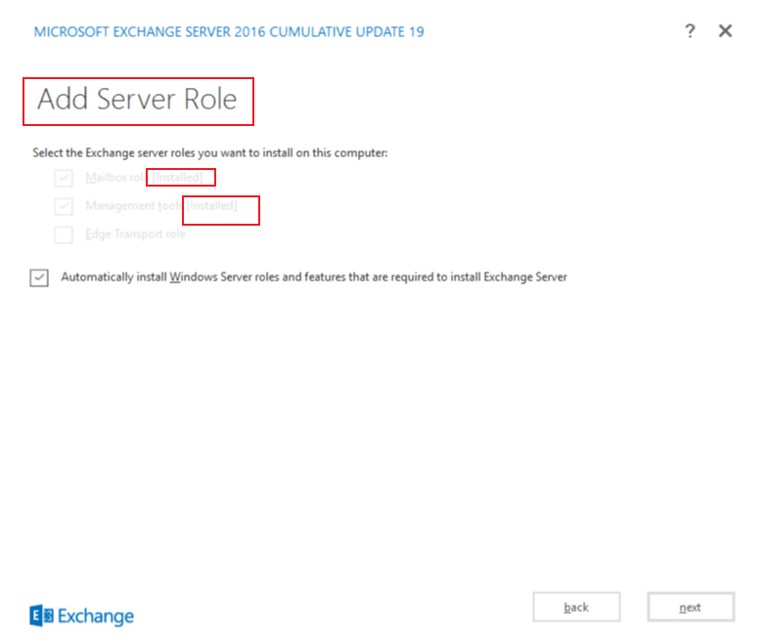Toggle the Management tools checkbox
The image size is (765, 636).
click(x=64, y=206)
